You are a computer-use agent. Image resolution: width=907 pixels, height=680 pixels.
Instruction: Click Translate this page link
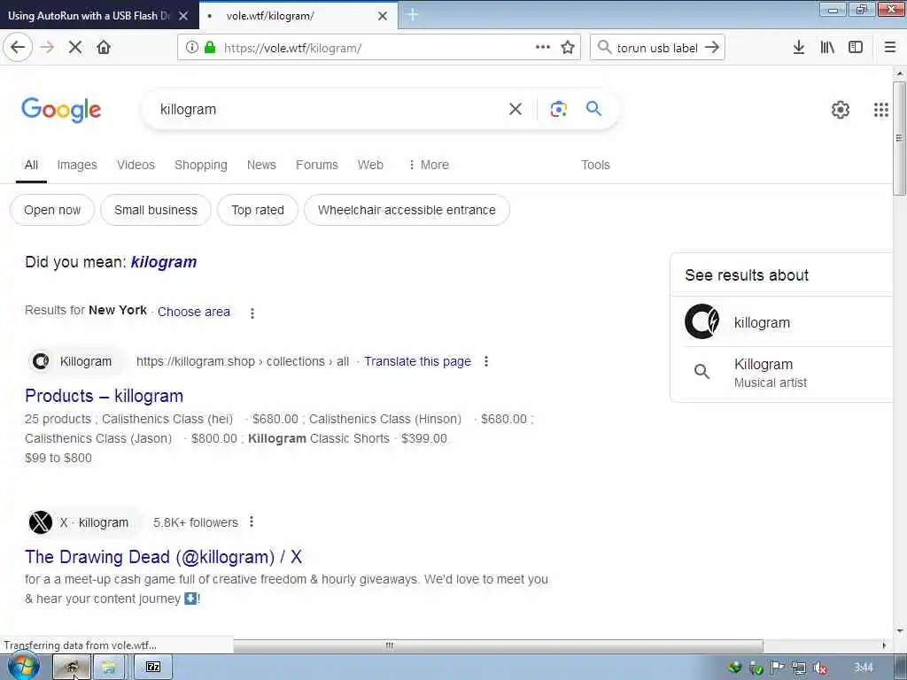coord(417,361)
